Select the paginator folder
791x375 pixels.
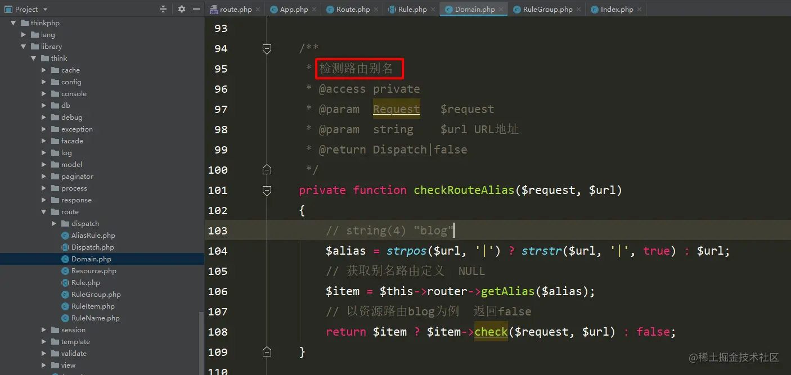tap(77, 177)
